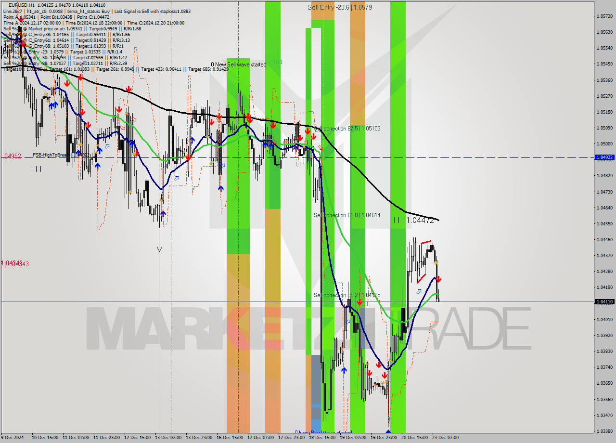
Task: Click the current price tag 1.04110
Action: [x=604, y=302]
